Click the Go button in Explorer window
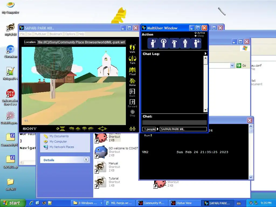 pos(241,65)
